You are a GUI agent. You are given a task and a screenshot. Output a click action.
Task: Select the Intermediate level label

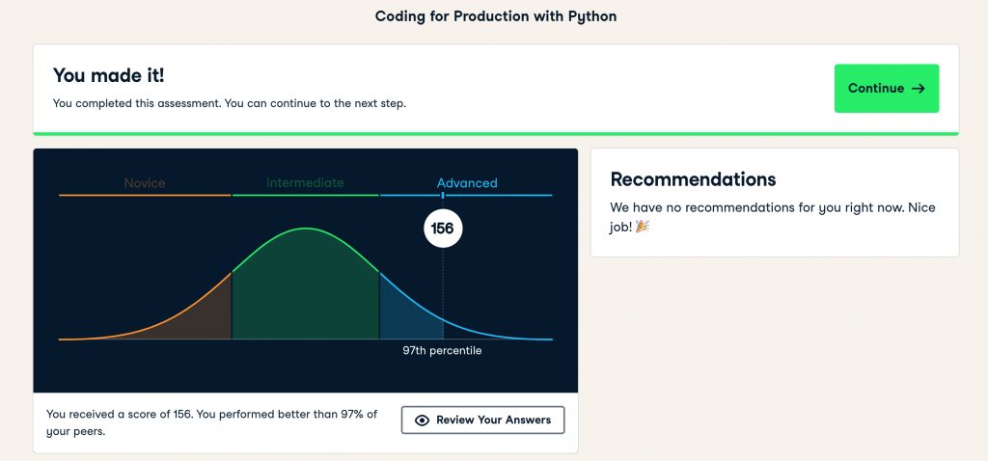(305, 182)
